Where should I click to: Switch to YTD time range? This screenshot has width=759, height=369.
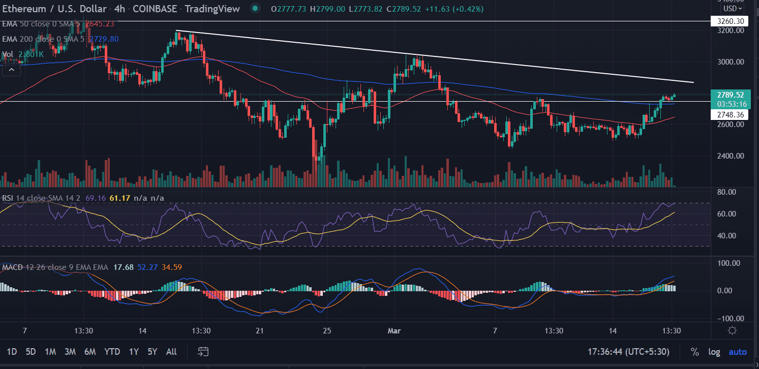112,352
